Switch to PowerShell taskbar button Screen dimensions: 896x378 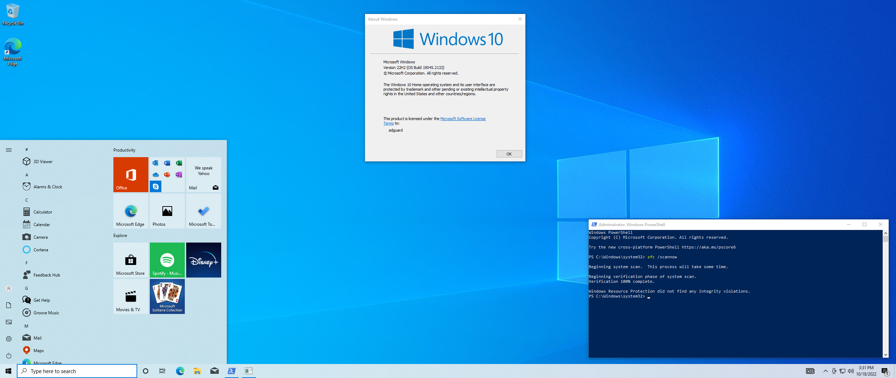[231, 371]
